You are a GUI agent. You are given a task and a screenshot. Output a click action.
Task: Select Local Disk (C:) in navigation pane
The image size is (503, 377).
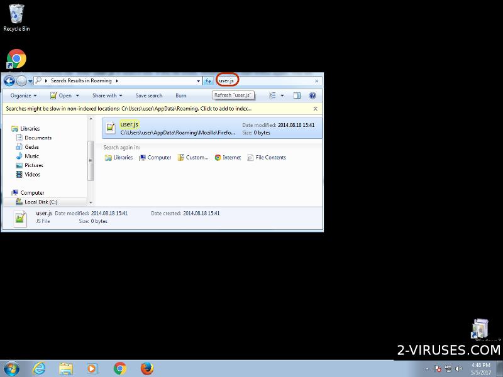pos(41,202)
